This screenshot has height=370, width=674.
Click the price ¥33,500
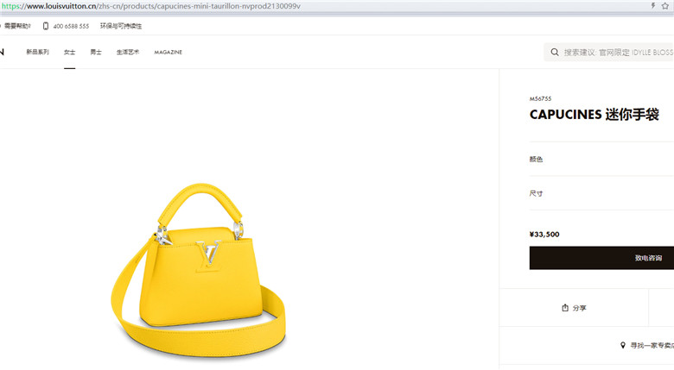[544, 235]
